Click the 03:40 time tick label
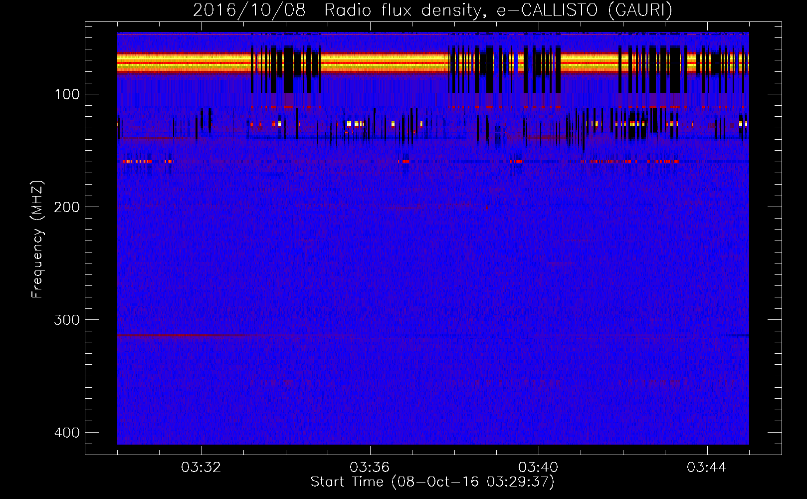Viewport: 807px width, 499px height. point(538,468)
